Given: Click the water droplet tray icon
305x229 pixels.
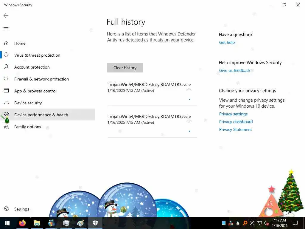Looking at the screenshot, I should coord(238,223).
